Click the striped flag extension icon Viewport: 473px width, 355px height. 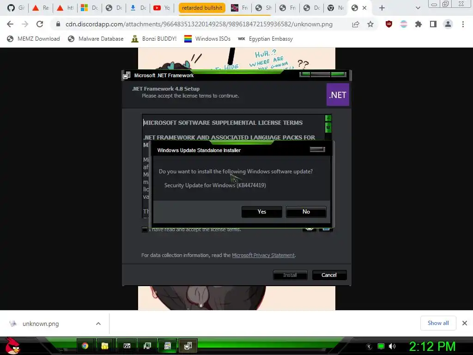pos(404,24)
